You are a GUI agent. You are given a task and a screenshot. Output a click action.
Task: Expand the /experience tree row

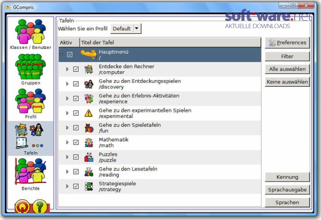67,99
